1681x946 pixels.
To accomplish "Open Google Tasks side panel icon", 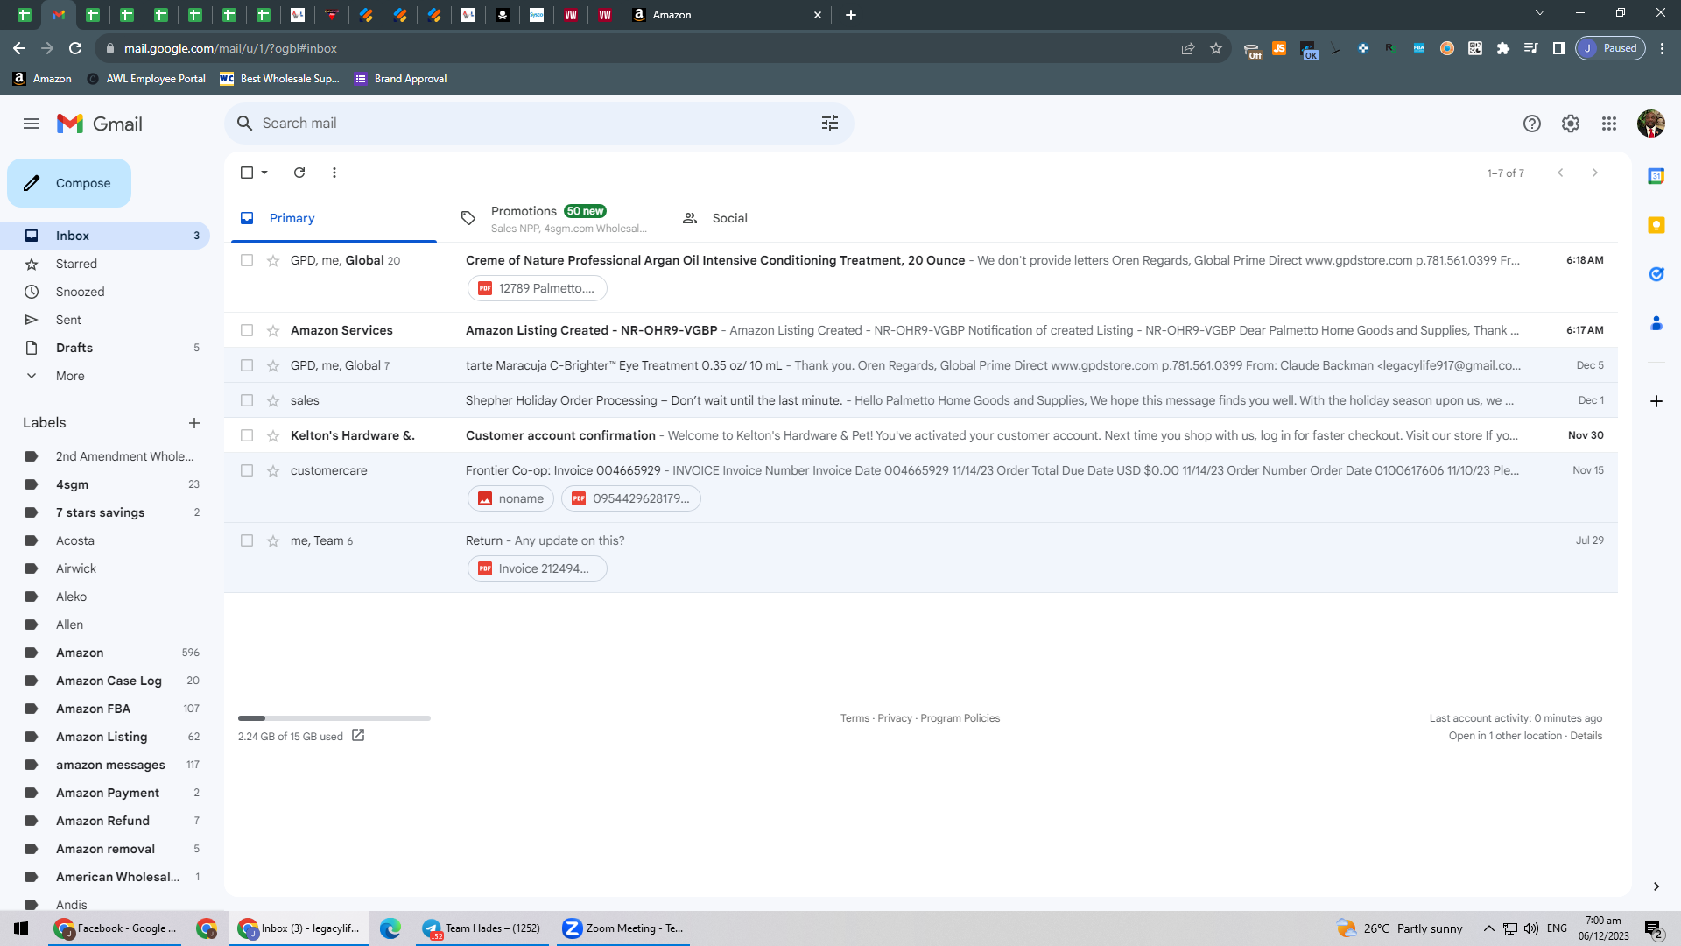I will click(x=1656, y=274).
